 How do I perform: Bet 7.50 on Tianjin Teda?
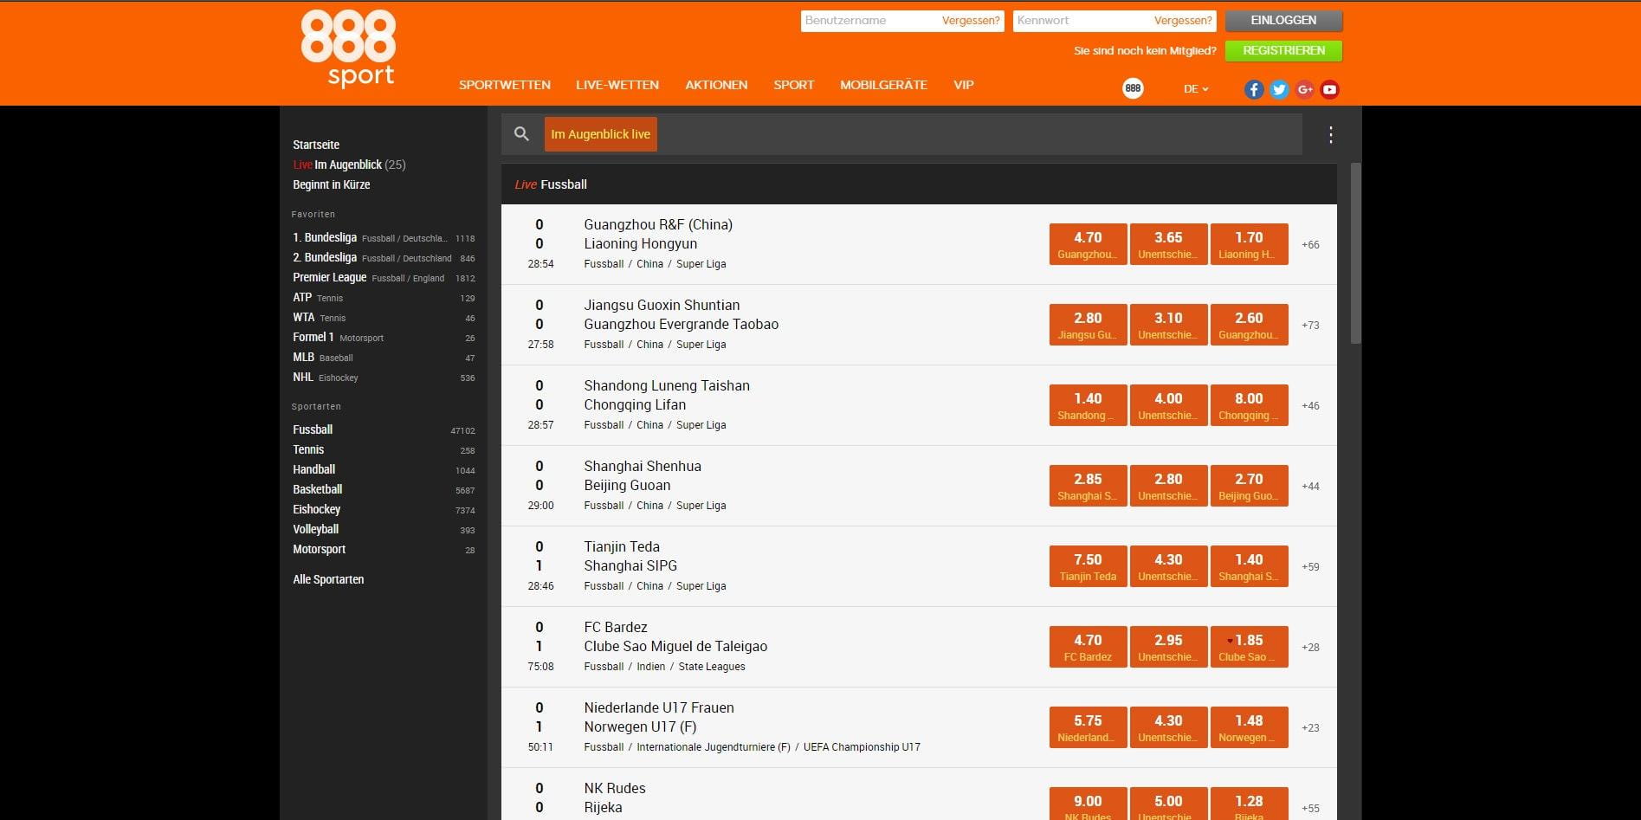(x=1088, y=566)
